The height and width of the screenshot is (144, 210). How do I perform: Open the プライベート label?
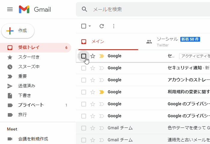35,105
